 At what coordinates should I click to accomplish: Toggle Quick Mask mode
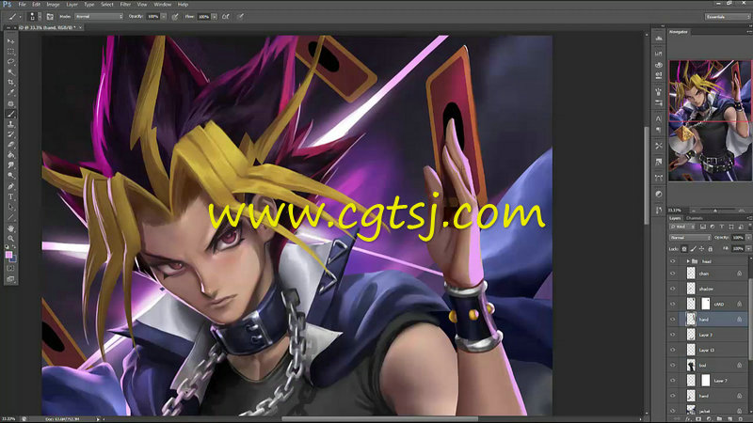[x=10, y=269]
